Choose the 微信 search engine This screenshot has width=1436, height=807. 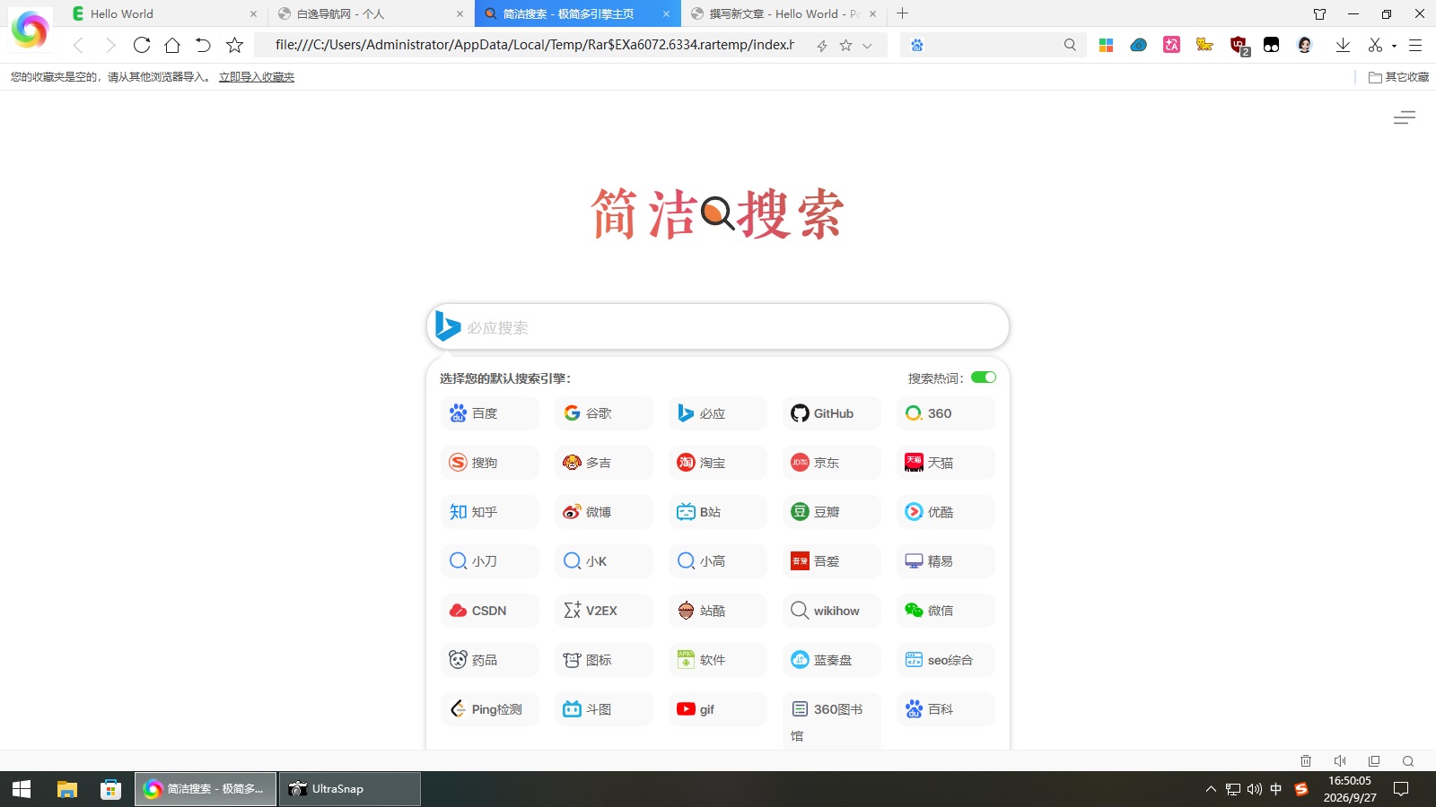coord(945,611)
